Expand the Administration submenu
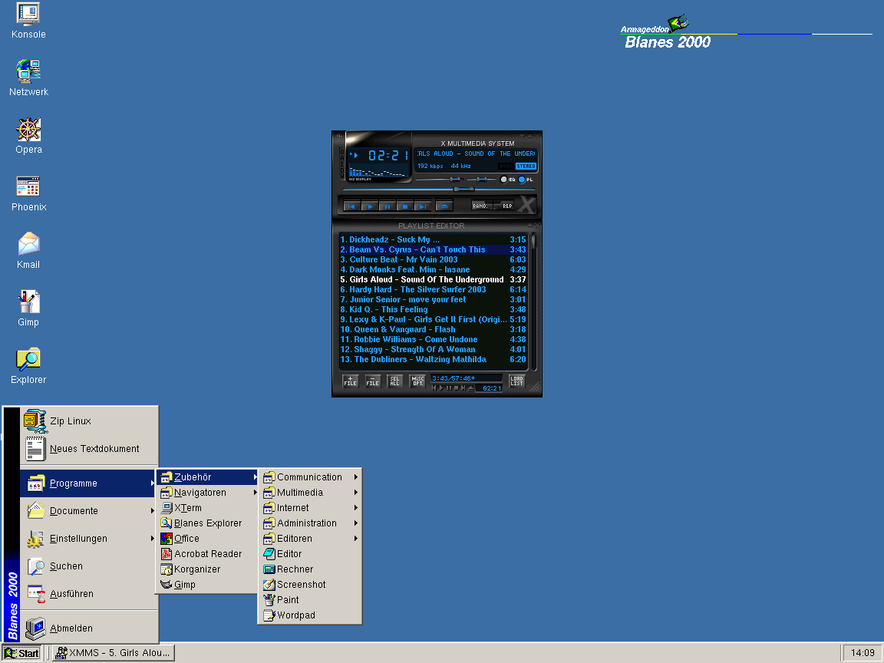 [309, 523]
